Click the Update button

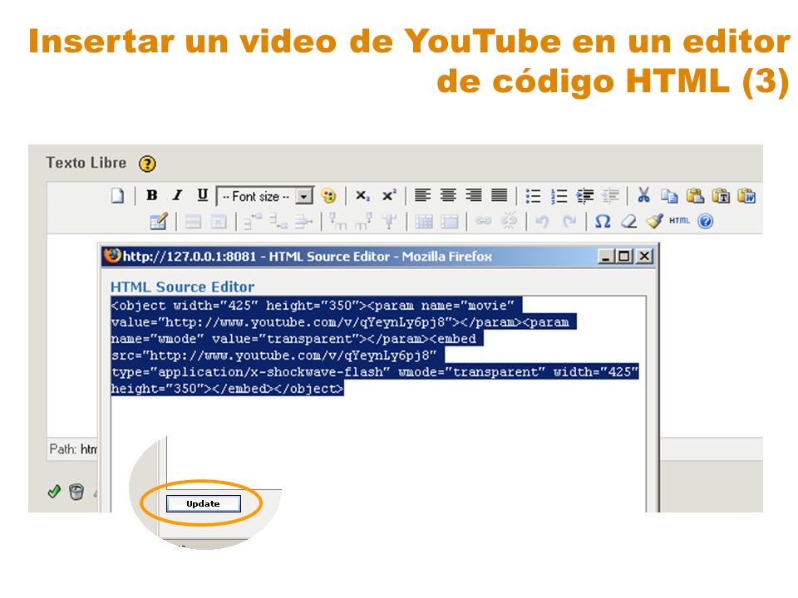[204, 504]
